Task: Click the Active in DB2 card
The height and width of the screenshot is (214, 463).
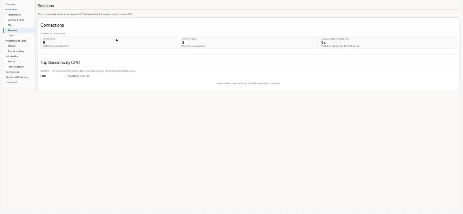Action: [249, 42]
